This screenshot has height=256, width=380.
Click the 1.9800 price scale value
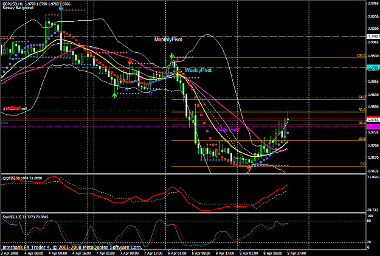(x=373, y=107)
